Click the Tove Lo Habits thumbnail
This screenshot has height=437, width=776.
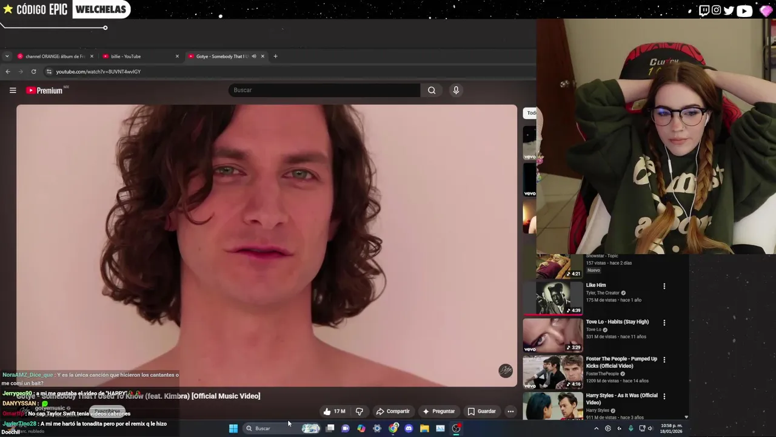click(553, 335)
